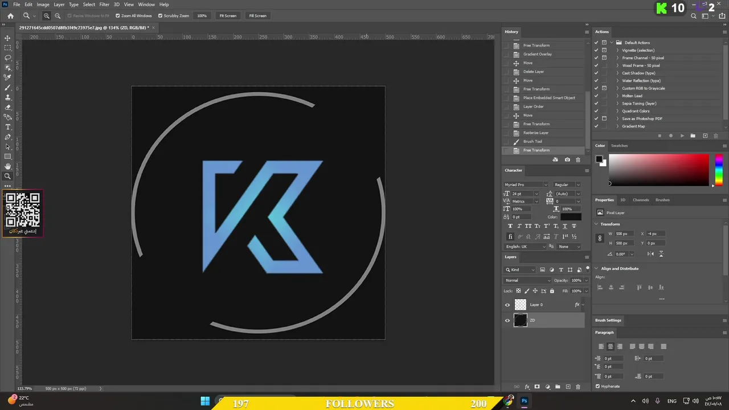This screenshot has height=410, width=729.
Task: Select the Brush tool in toolbar
Action: 7,87
